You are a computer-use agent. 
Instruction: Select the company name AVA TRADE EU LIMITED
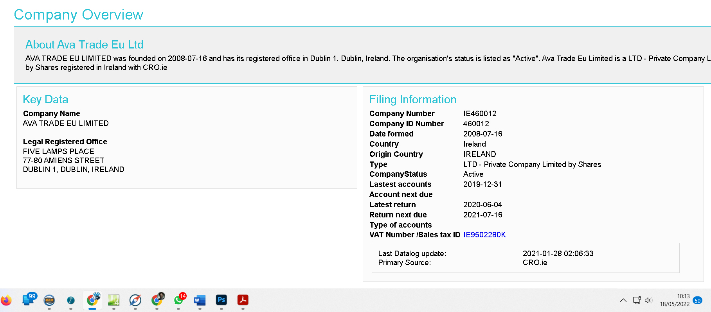coord(66,123)
